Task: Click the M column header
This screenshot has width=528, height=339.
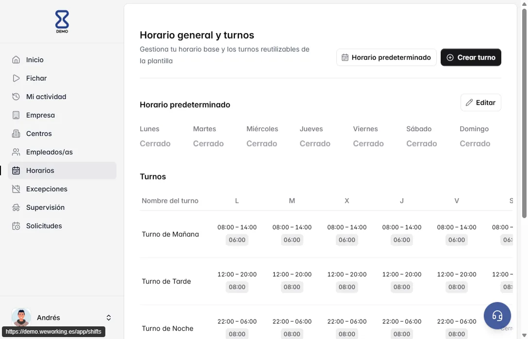Action: [x=292, y=201]
